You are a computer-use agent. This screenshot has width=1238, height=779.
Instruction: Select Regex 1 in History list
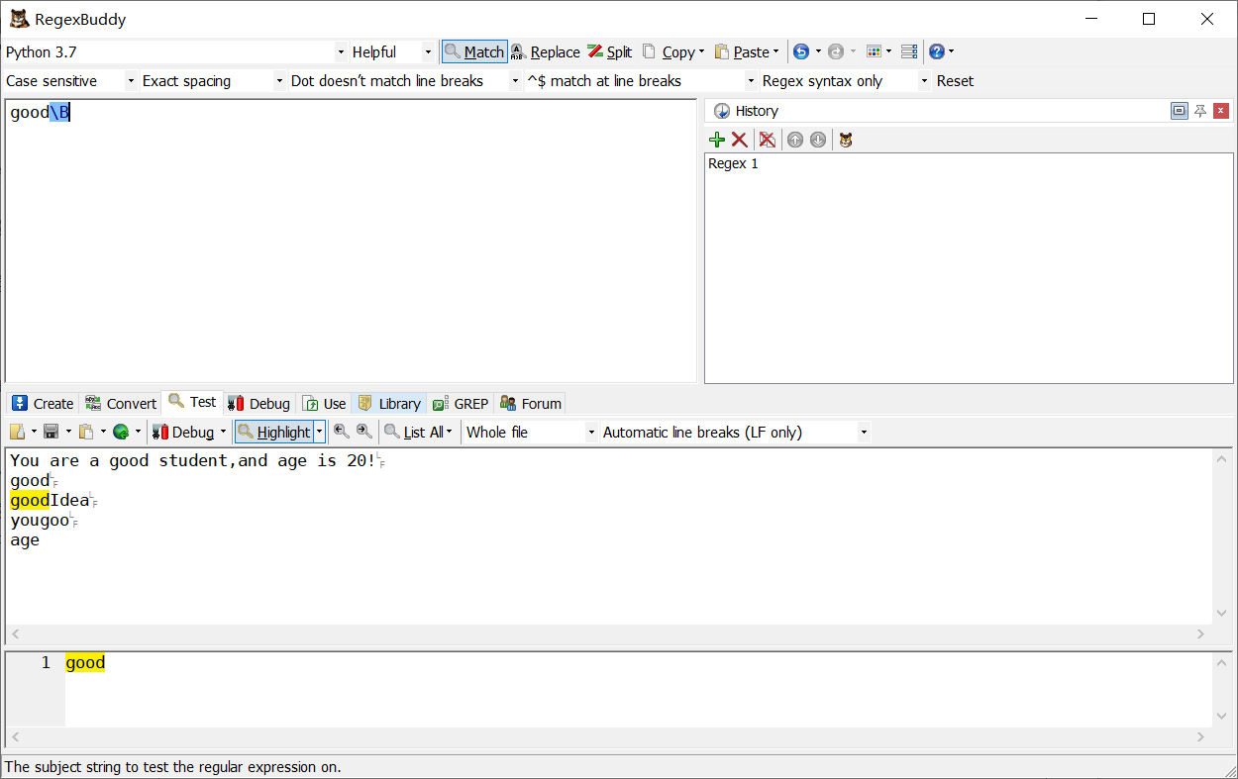(x=733, y=163)
